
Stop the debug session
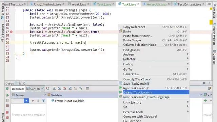[x=7, y=106]
